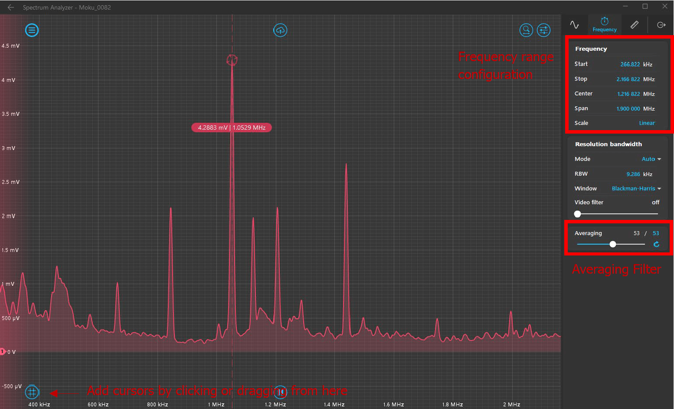Open the settings sliders icon
The height and width of the screenshot is (409, 674).
[x=543, y=30]
